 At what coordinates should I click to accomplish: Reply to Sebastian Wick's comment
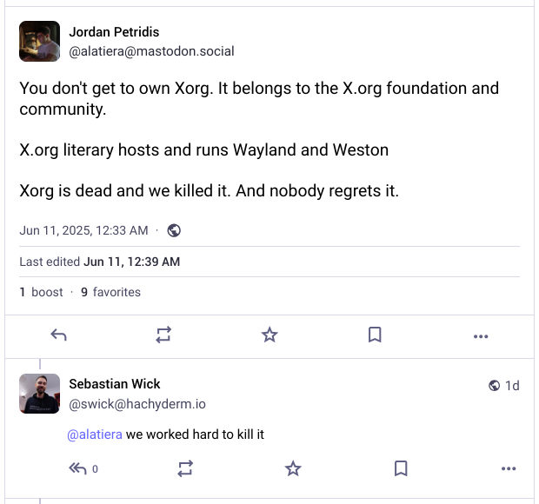point(78,469)
